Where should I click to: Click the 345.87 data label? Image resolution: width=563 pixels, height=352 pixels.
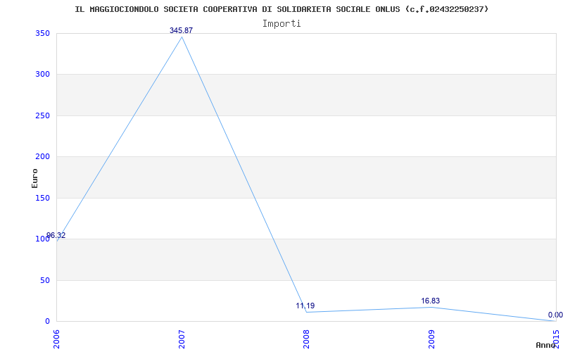tap(181, 30)
